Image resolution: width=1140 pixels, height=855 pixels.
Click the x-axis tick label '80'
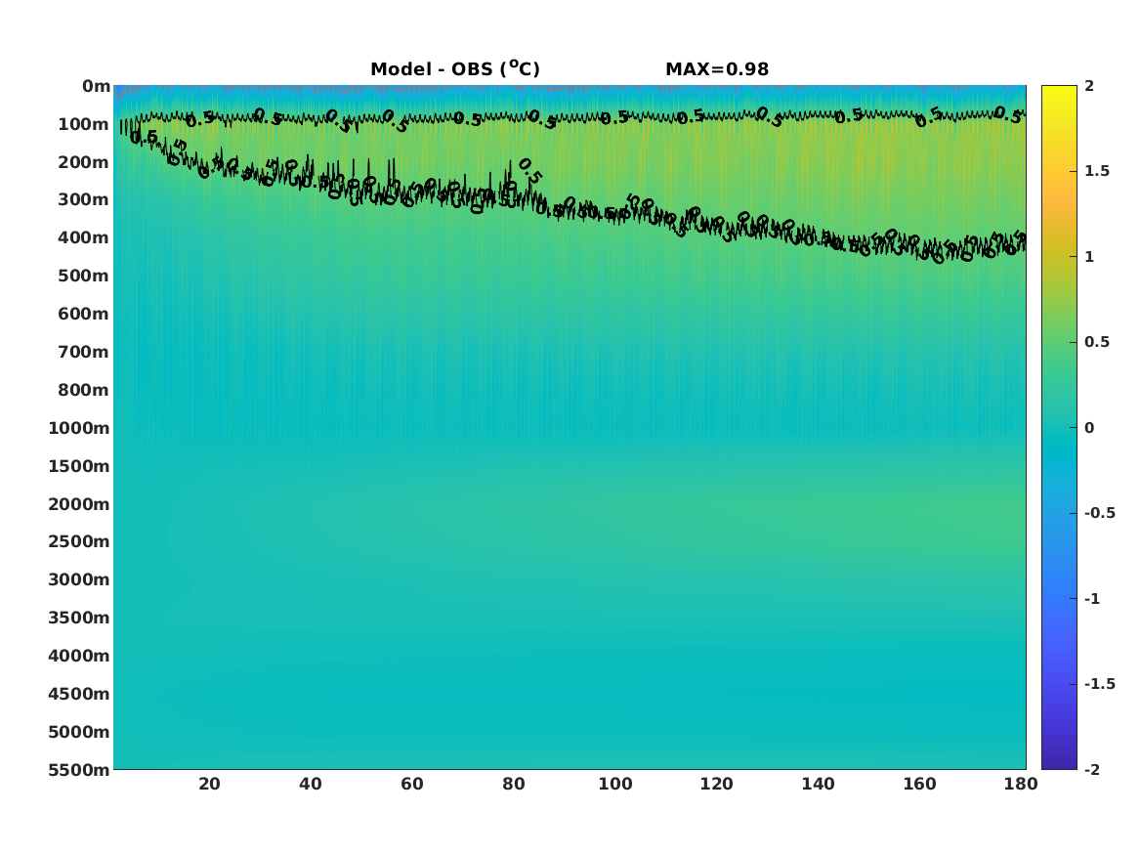514,784
